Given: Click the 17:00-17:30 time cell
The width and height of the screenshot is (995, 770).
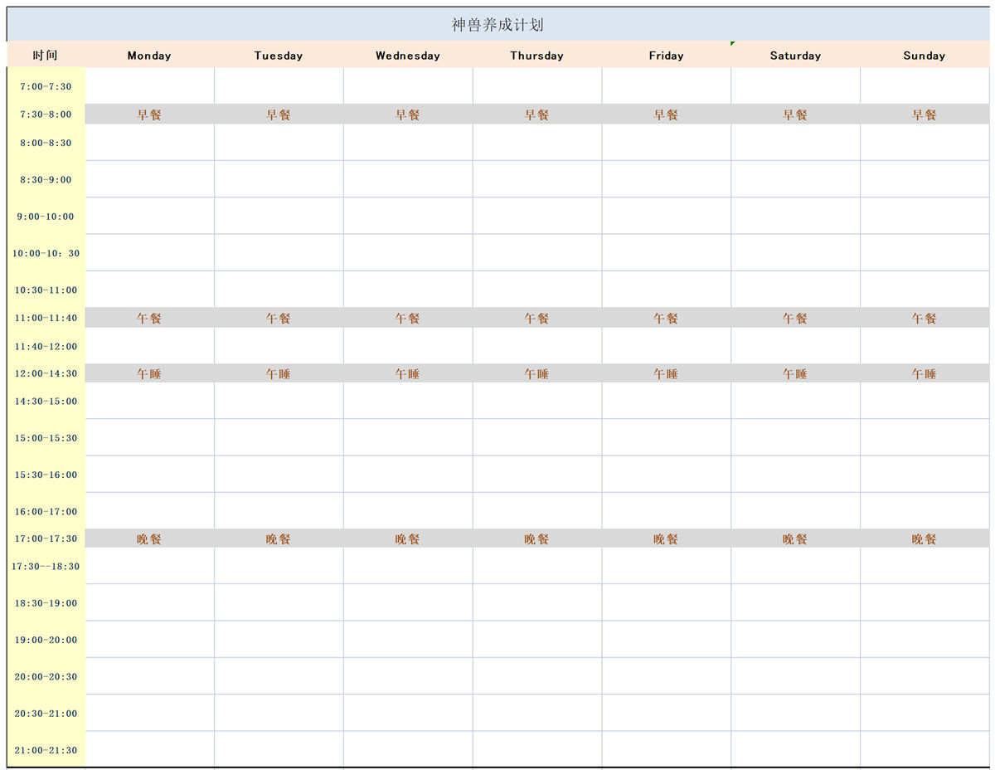Looking at the screenshot, I should (46, 539).
